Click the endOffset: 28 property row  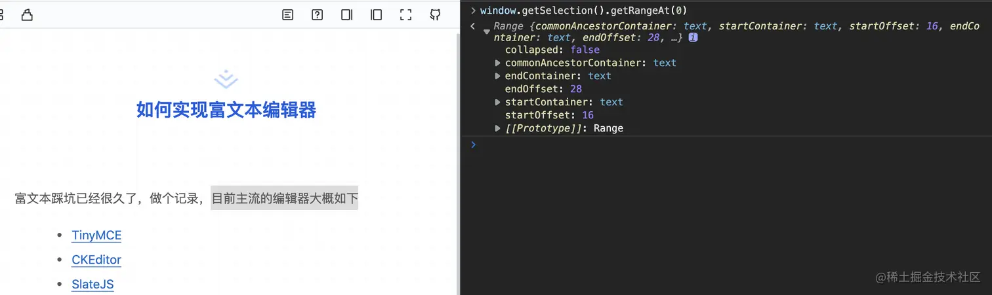(543, 89)
